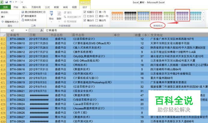Click cell BTW-08609
This screenshot has height=123, width=208.
pyautogui.click(x=17, y=39)
